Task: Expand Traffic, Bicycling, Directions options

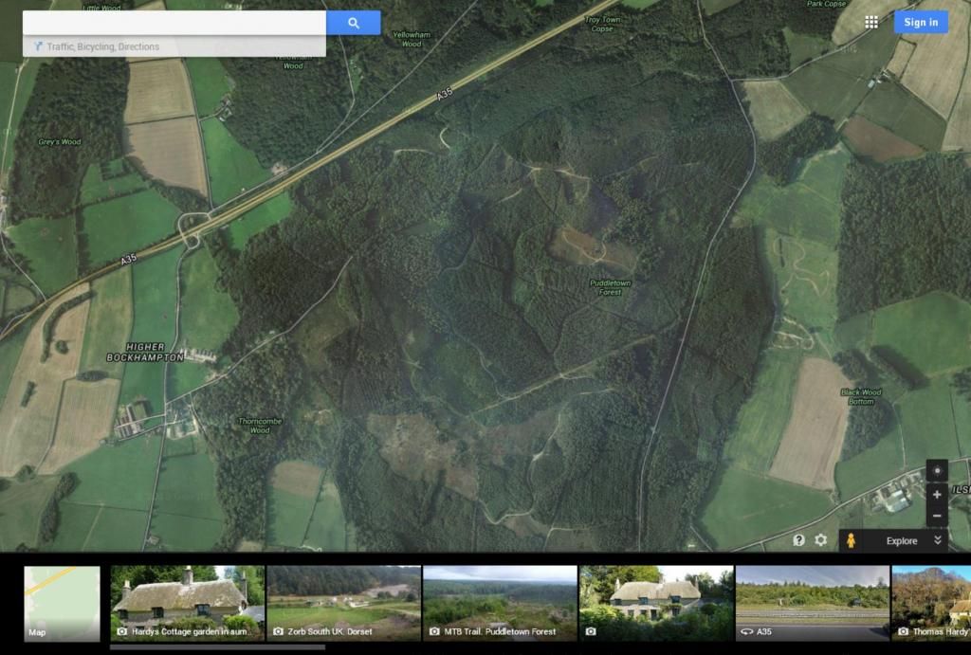Action: pos(102,46)
